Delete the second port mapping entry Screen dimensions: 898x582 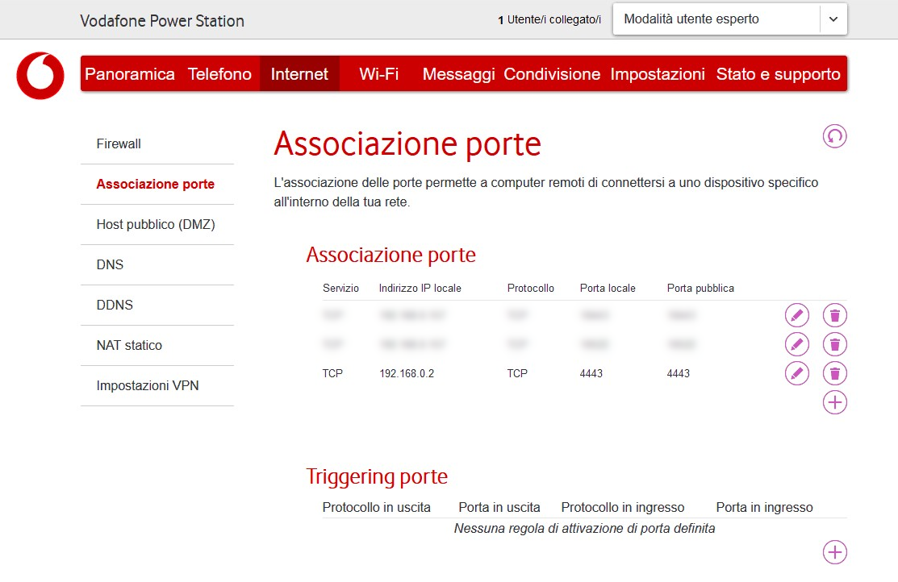coord(834,344)
